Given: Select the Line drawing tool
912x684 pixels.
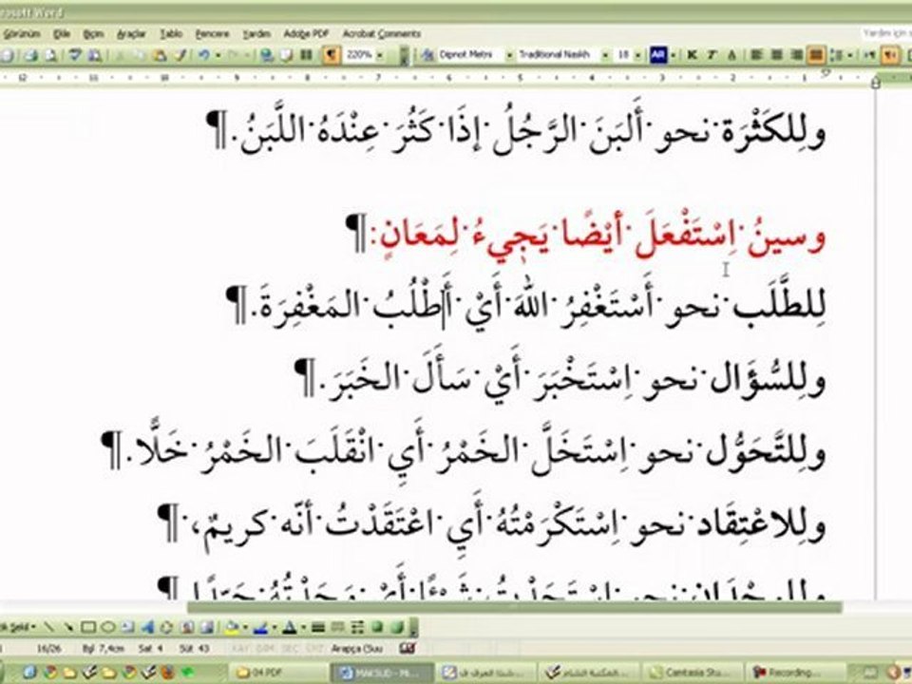Looking at the screenshot, I should point(48,628).
